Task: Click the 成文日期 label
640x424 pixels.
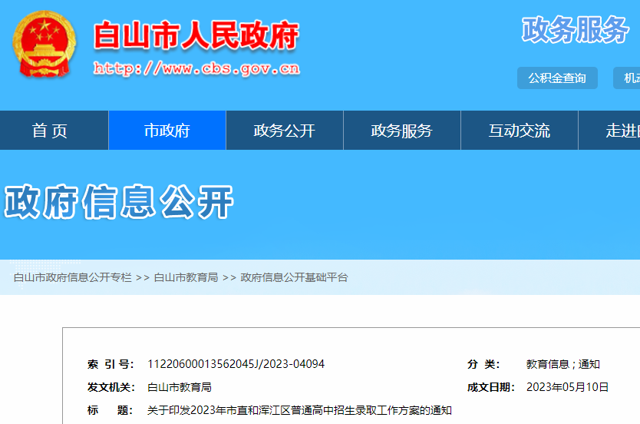Action: click(491, 387)
